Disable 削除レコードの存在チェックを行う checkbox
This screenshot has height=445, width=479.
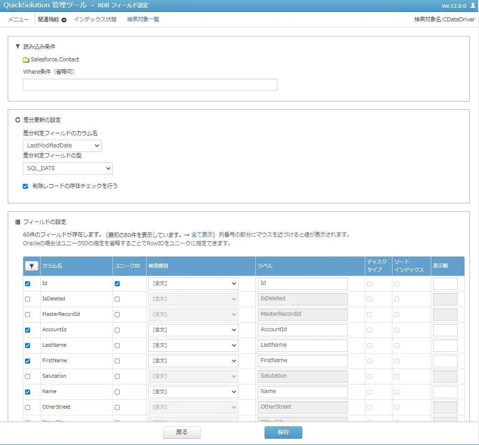click(x=25, y=186)
